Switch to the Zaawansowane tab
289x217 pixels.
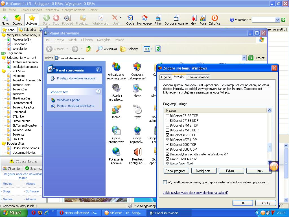tap(198, 77)
